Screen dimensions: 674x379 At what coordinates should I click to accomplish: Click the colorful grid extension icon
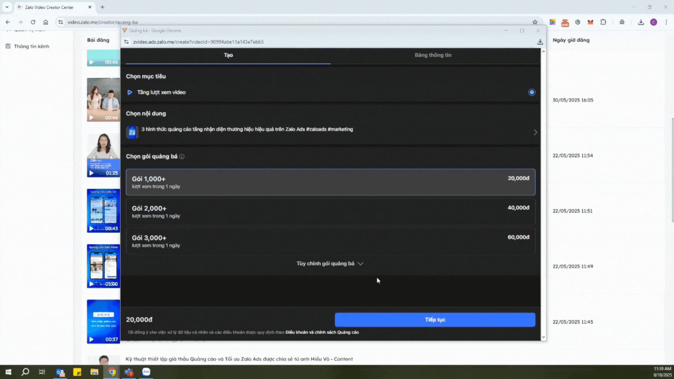[553, 22]
